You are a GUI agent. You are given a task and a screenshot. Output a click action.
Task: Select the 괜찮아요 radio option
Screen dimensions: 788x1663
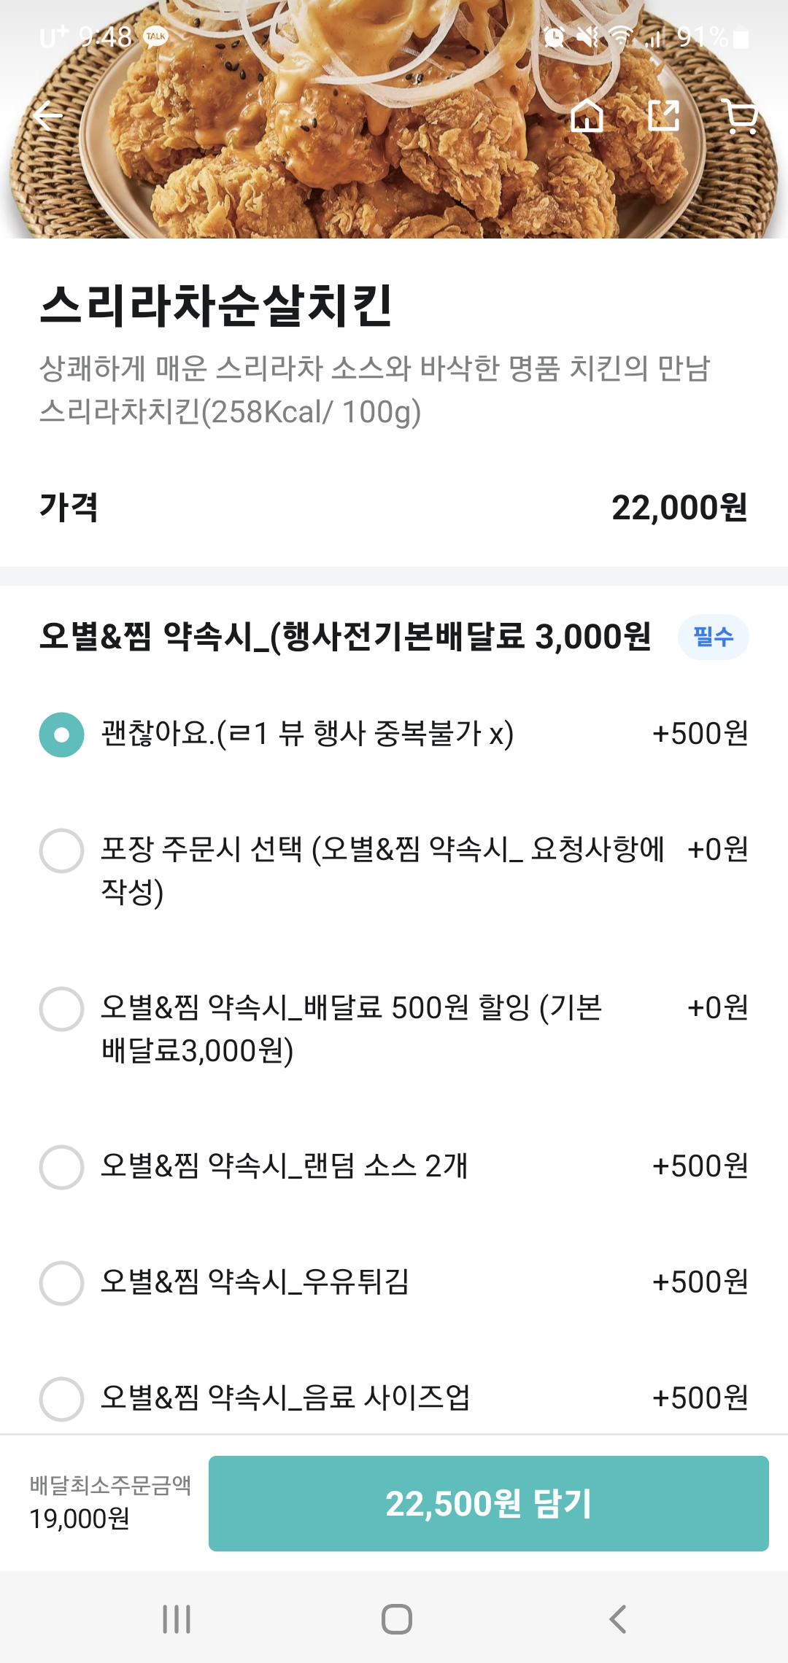[62, 734]
